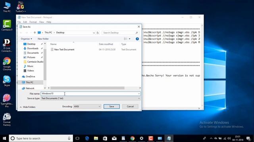Open TurboC++ desktop icon
This screenshot has height=142, width=254.
tap(21, 7)
